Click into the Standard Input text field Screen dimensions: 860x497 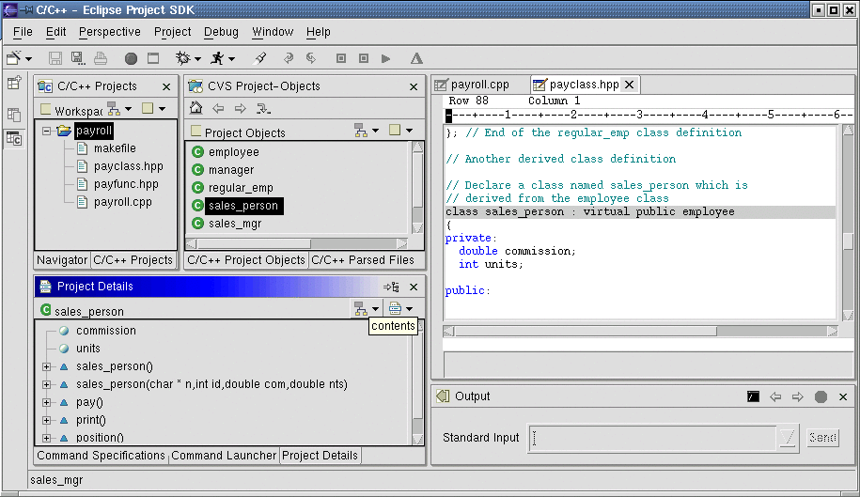[653, 438]
